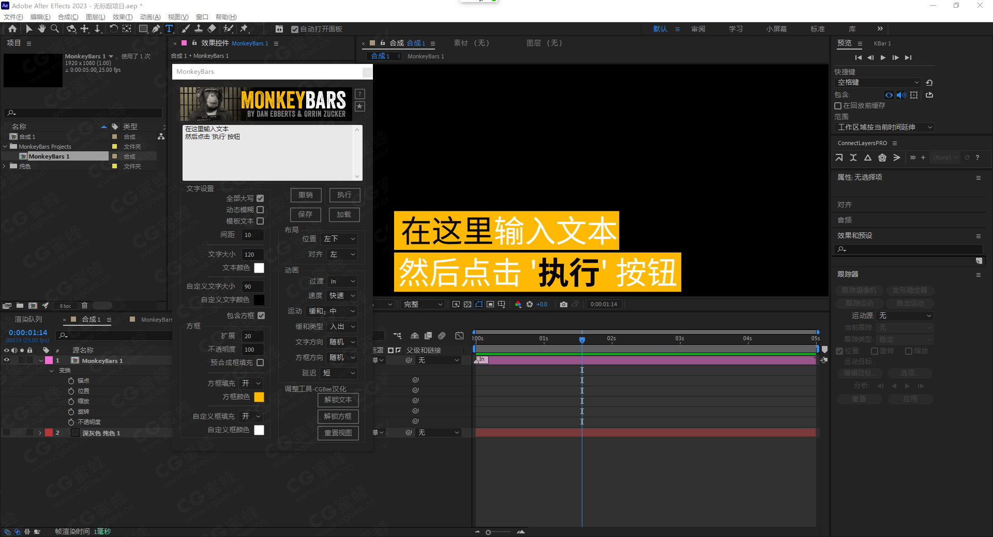Select the Eraser tool

coord(212,29)
